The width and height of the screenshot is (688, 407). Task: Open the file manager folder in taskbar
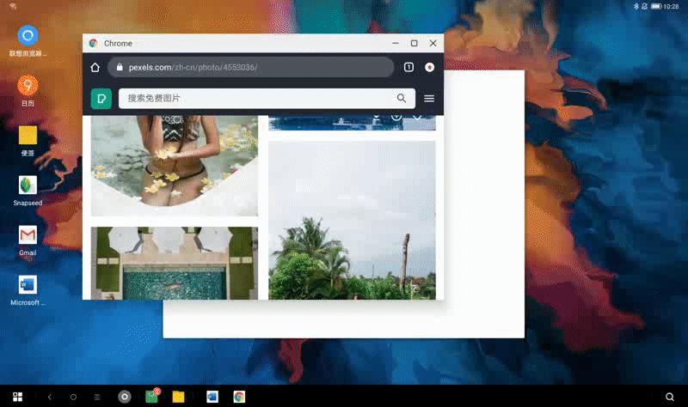[x=179, y=397]
